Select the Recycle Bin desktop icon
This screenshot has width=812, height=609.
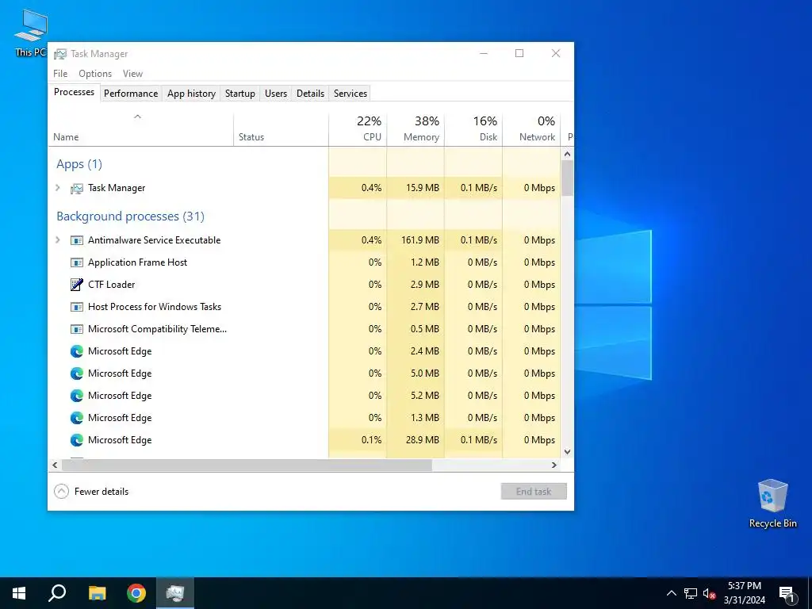(772, 504)
